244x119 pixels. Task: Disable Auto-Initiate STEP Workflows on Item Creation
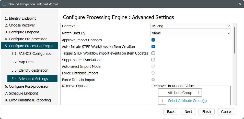pyautogui.click(x=153, y=47)
